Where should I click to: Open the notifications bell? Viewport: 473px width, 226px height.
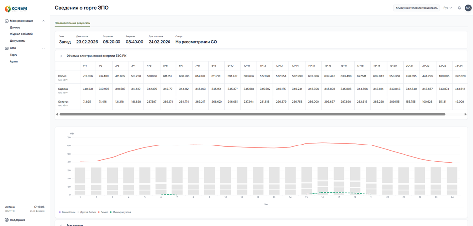point(459,8)
